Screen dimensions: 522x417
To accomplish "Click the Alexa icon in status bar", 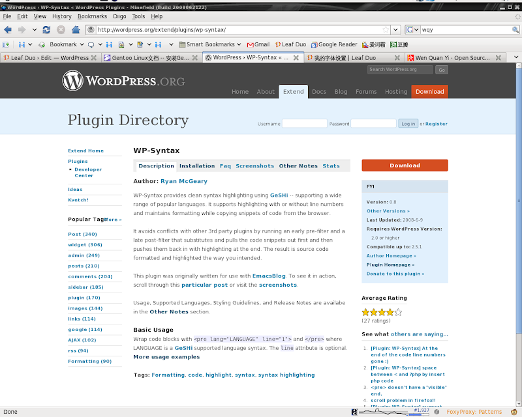I will (354, 412).
